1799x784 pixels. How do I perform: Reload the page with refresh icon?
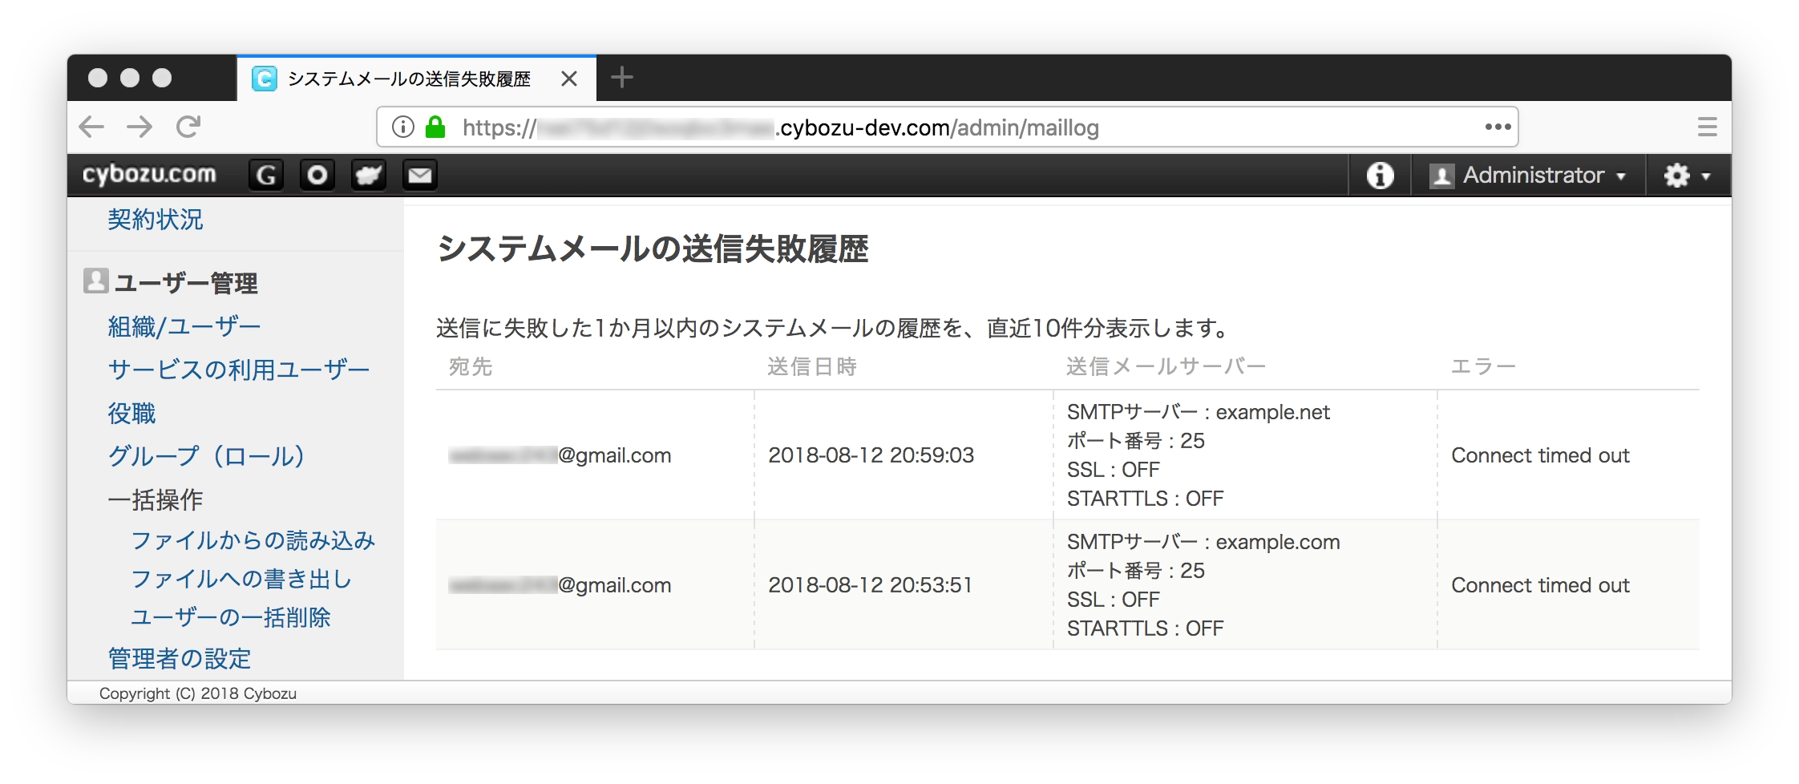pos(188,127)
